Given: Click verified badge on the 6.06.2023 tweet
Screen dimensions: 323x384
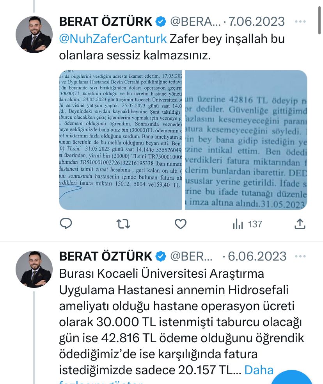Looking at the screenshot, I should point(160,256).
